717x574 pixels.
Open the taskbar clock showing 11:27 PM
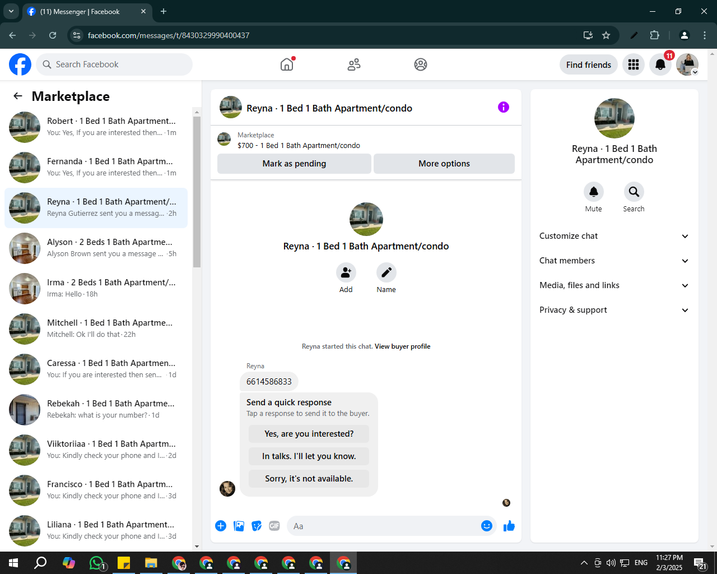click(669, 563)
